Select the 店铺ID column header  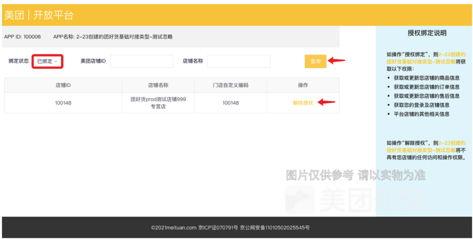63,85
